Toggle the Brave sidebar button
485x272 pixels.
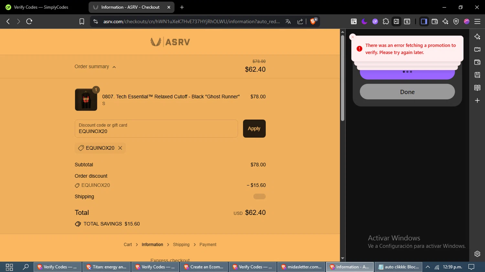coord(424,21)
